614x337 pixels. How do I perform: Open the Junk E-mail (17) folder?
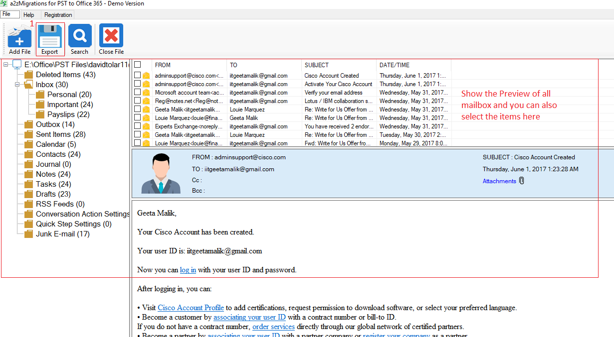point(62,234)
